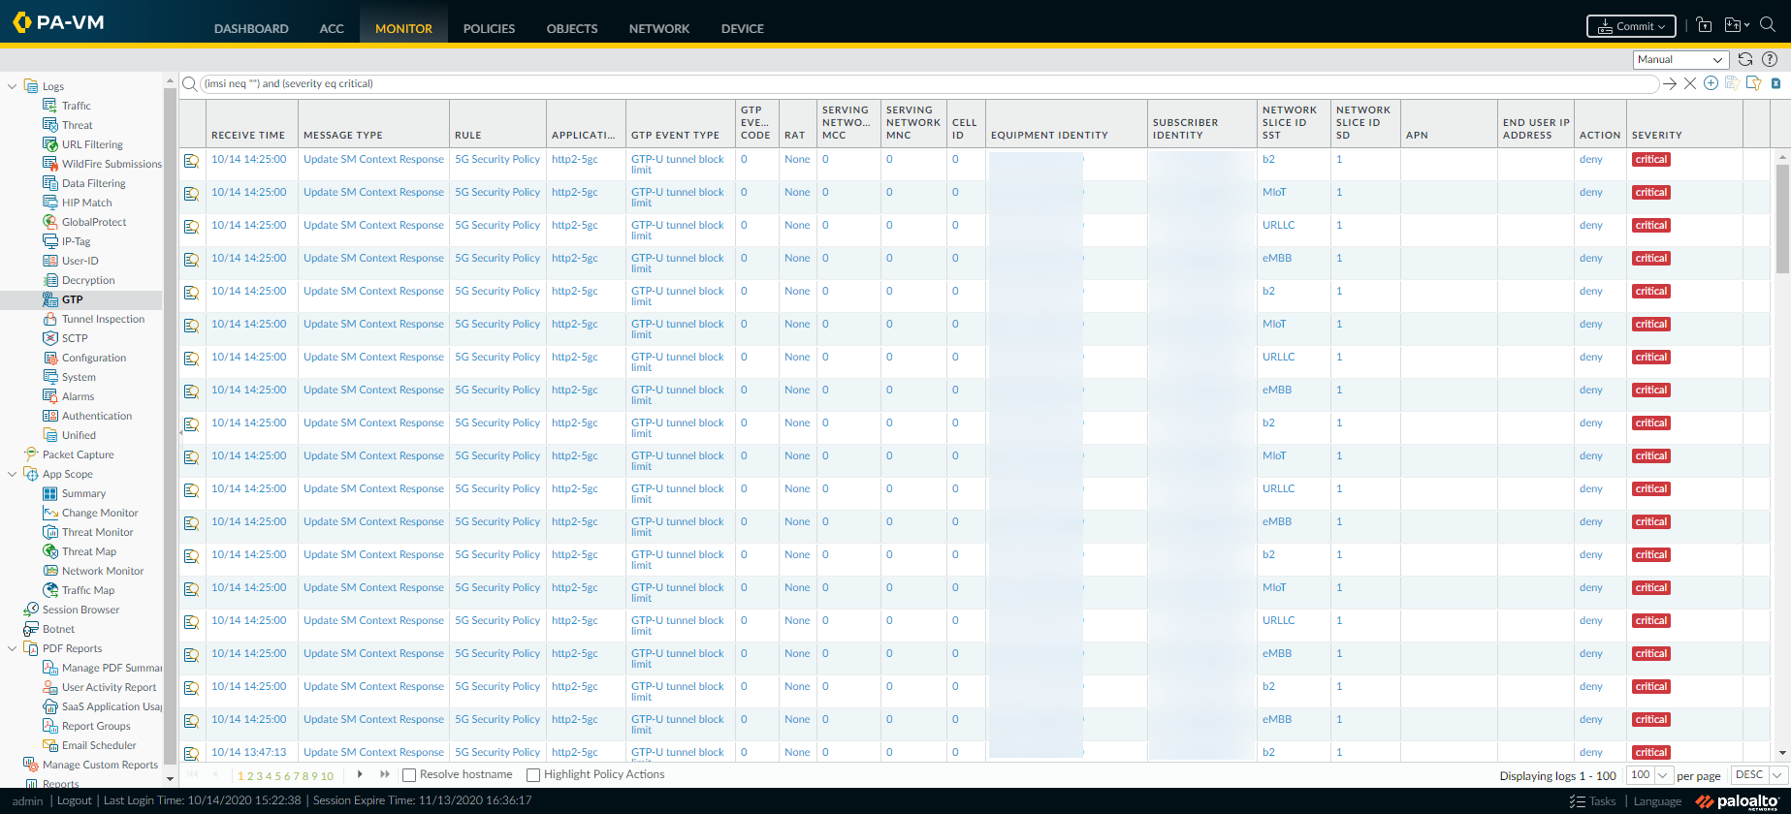The image size is (1791, 814).
Task: Click the config lock icon in header
Action: point(1704,26)
